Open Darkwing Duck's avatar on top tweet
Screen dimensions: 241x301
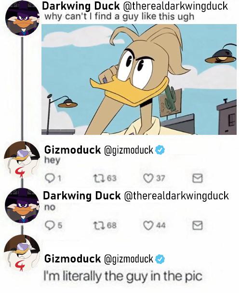click(x=22, y=18)
